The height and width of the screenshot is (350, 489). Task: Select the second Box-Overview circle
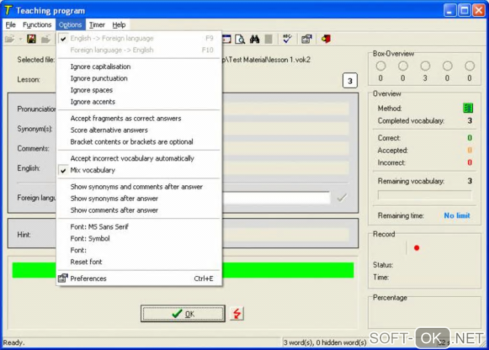pyautogui.click(x=403, y=66)
